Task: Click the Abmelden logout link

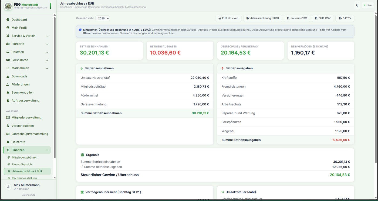Action: [21, 189]
